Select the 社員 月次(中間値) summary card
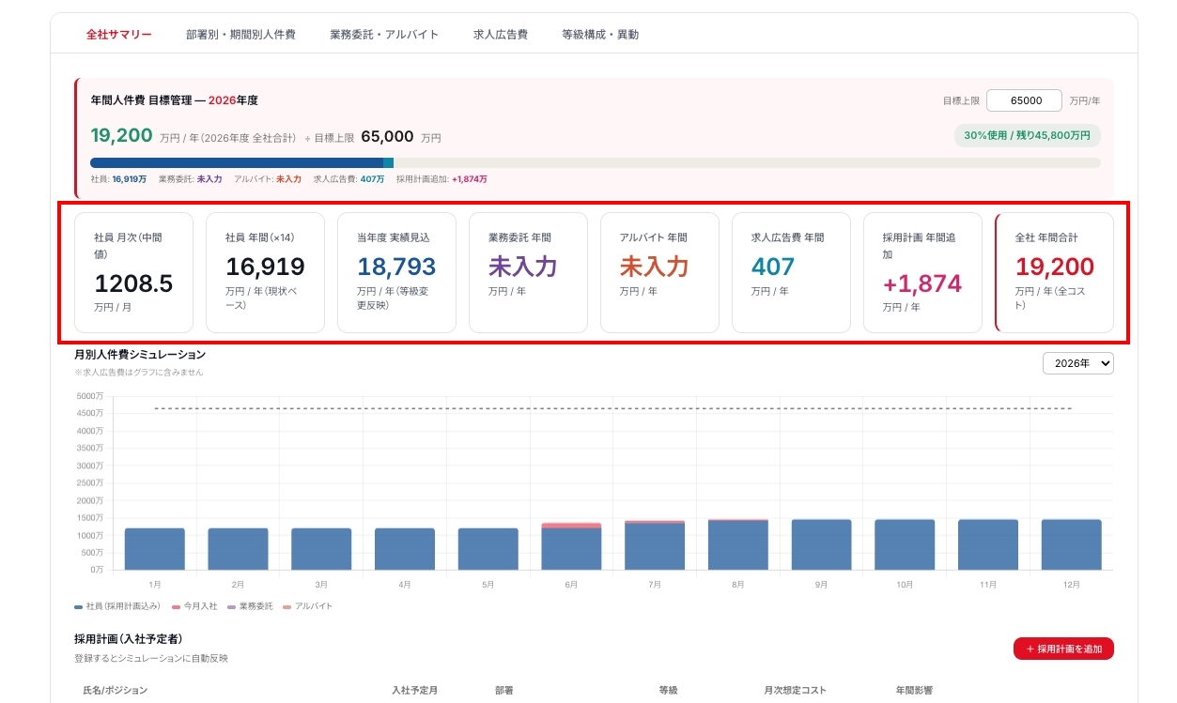The width and height of the screenshot is (1177, 703). click(x=133, y=272)
